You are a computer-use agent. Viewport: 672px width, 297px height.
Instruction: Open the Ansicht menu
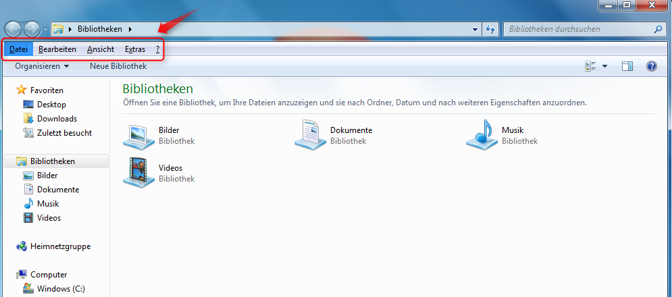[x=101, y=49]
